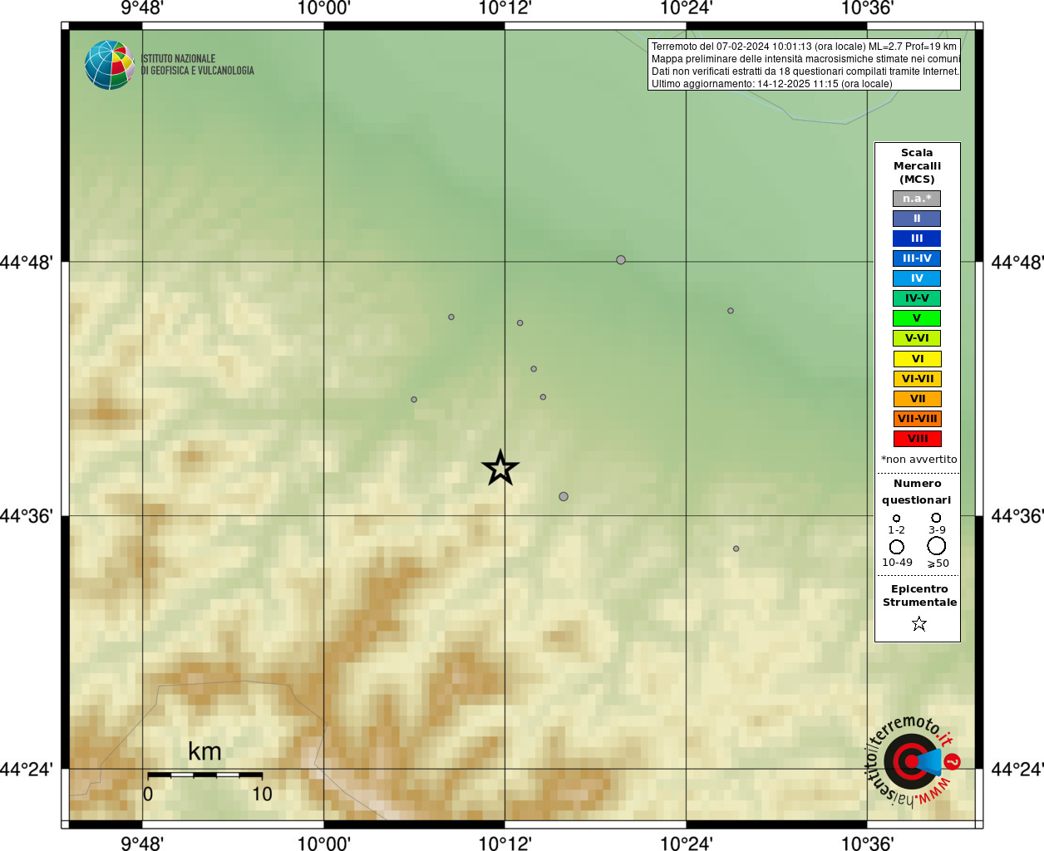Screen dimensions: 1044x851
Task: Click the right axis label 44°48'
Action: tap(1017, 263)
